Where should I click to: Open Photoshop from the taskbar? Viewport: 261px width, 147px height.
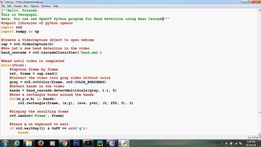click(x=76, y=143)
